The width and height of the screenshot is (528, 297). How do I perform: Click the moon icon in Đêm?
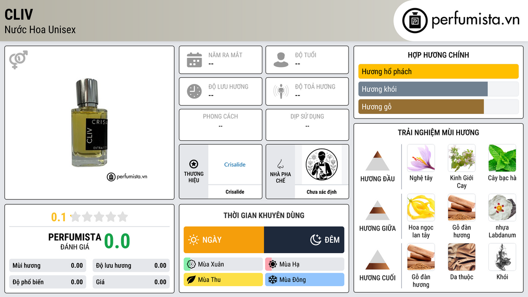coord(316,240)
